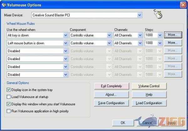The image size is (188, 131).
Task: Click the 'Mixer Device:' label
Action: (x=13, y=15)
